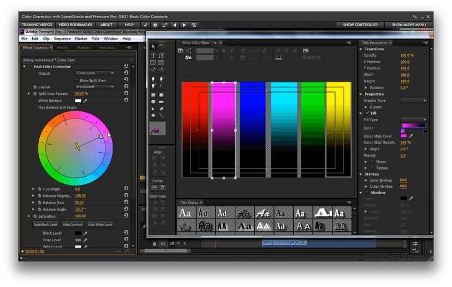Screen dimensions: 452x287
Task: Reset the Hue Angle parameter
Action: click(126, 188)
